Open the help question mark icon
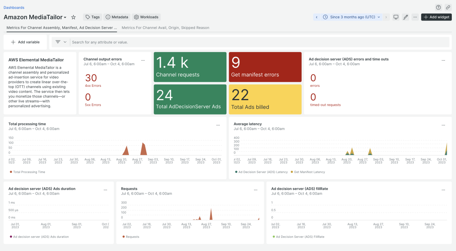Viewport: 456px width, 251px height. point(438,8)
